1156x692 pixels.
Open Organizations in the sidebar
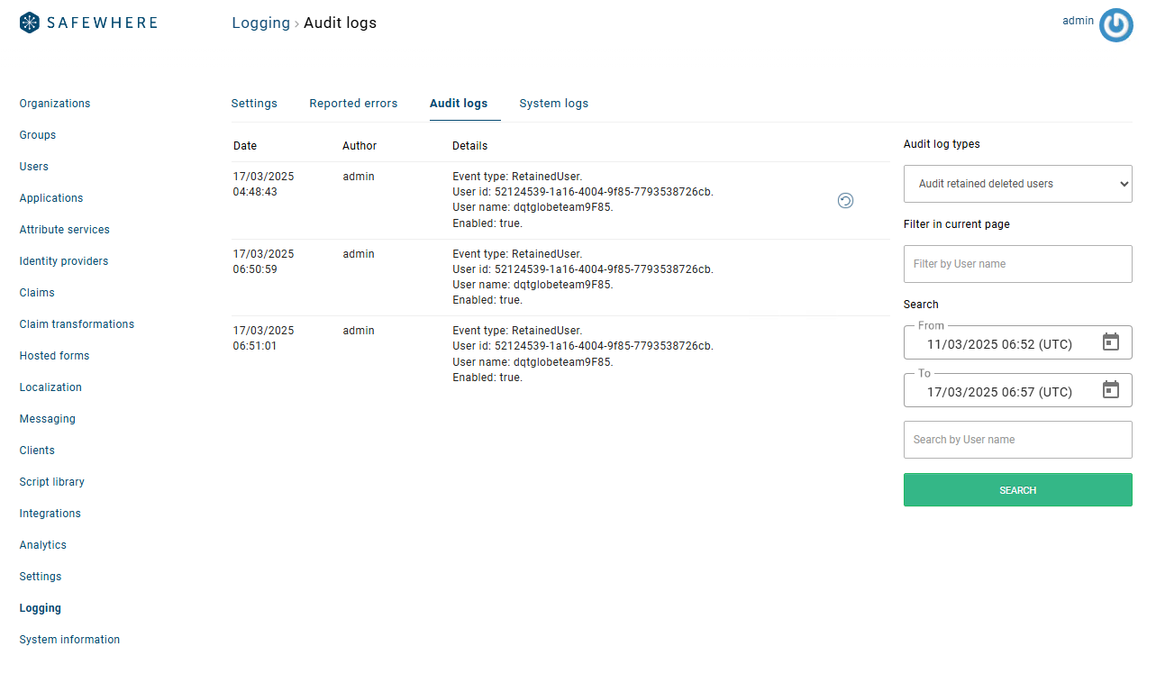(x=55, y=104)
